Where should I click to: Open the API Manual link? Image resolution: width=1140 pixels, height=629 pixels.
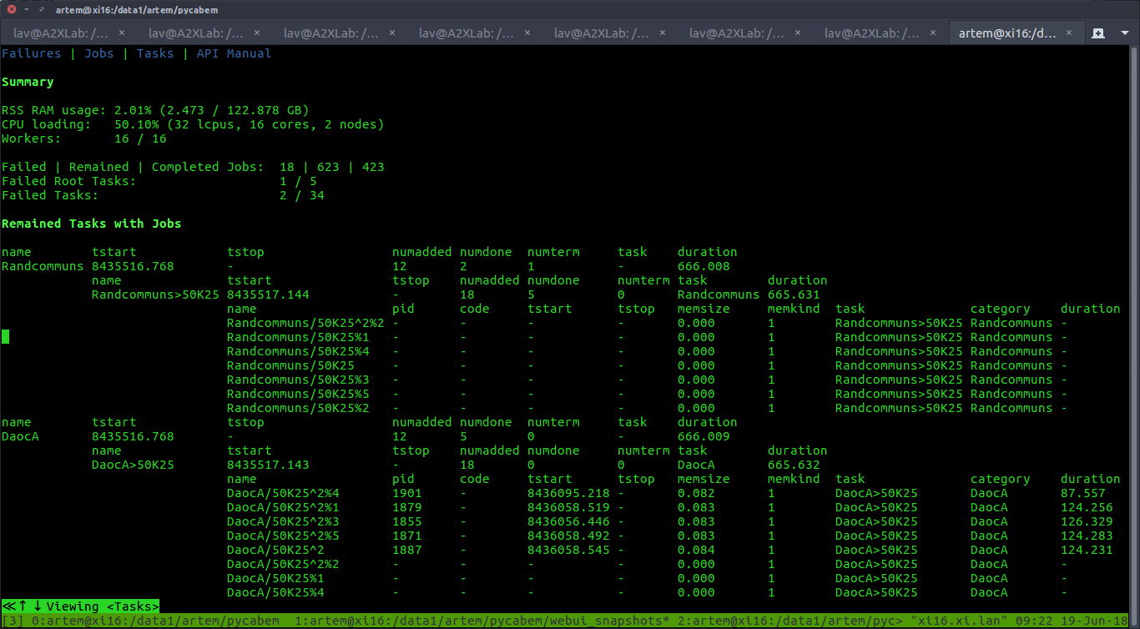pos(234,53)
